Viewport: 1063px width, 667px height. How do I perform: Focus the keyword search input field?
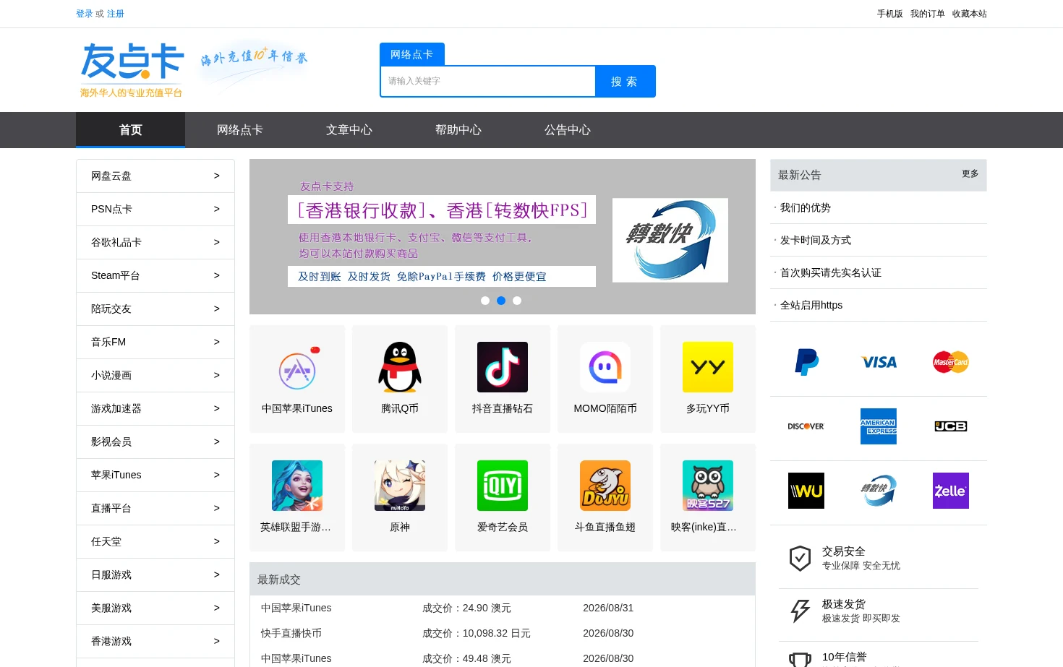[488, 82]
